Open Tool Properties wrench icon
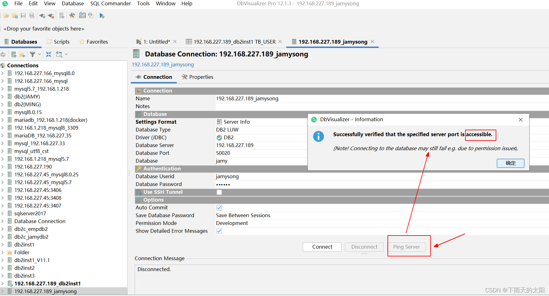The image size is (549, 296). (x=72, y=16)
